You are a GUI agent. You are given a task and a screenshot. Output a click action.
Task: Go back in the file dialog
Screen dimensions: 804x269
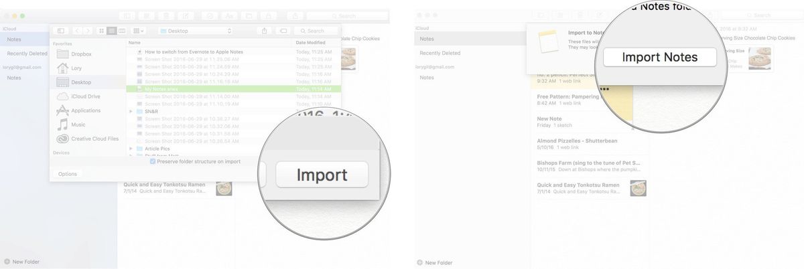[78, 31]
